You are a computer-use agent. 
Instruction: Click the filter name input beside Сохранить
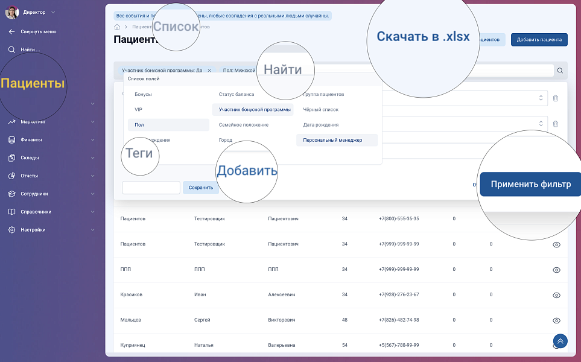point(151,188)
